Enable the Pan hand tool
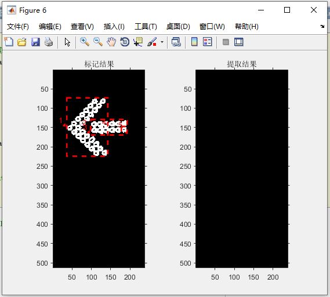Screen dimensions: 330x297 point(111,42)
